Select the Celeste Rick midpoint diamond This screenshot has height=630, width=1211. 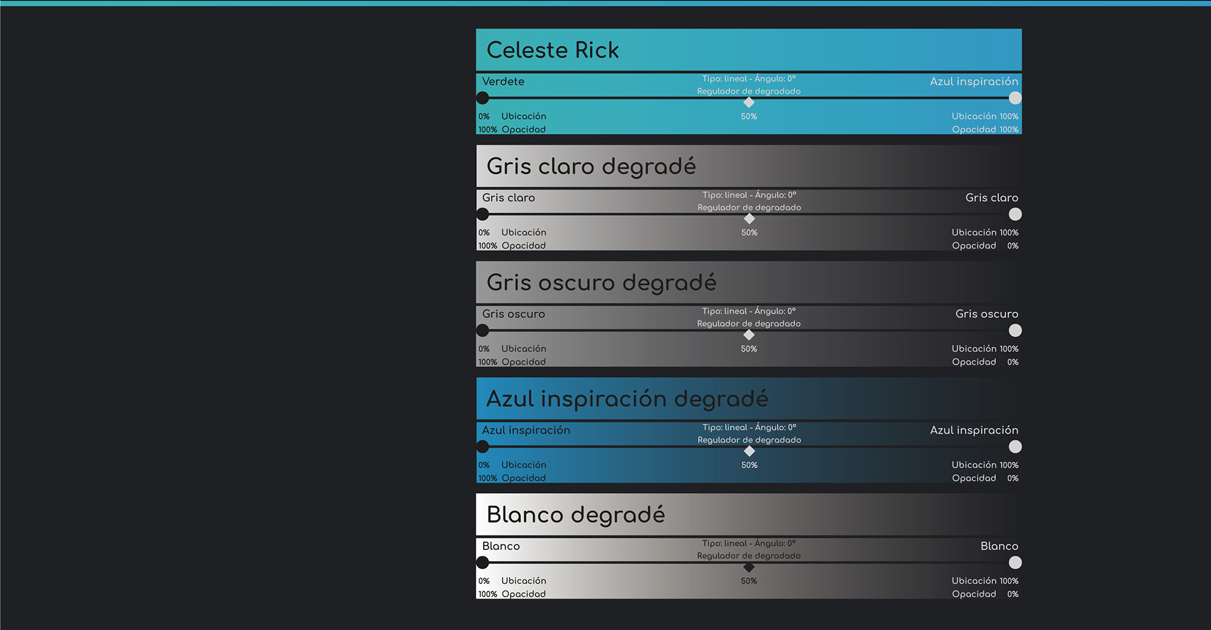749,102
